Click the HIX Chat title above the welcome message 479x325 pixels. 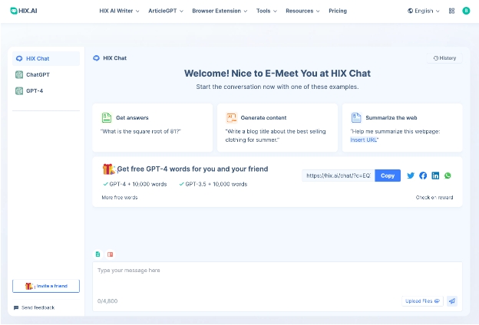114,58
